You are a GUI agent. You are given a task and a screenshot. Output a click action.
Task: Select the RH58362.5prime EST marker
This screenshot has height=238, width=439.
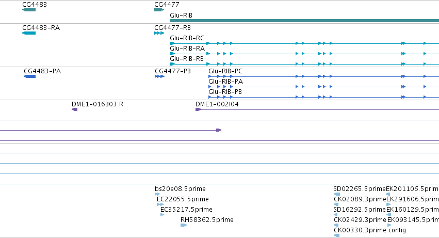184,225
